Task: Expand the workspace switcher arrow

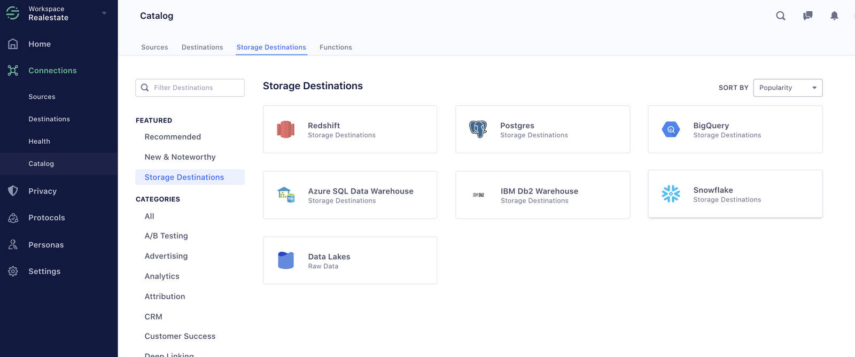Action: click(x=104, y=13)
